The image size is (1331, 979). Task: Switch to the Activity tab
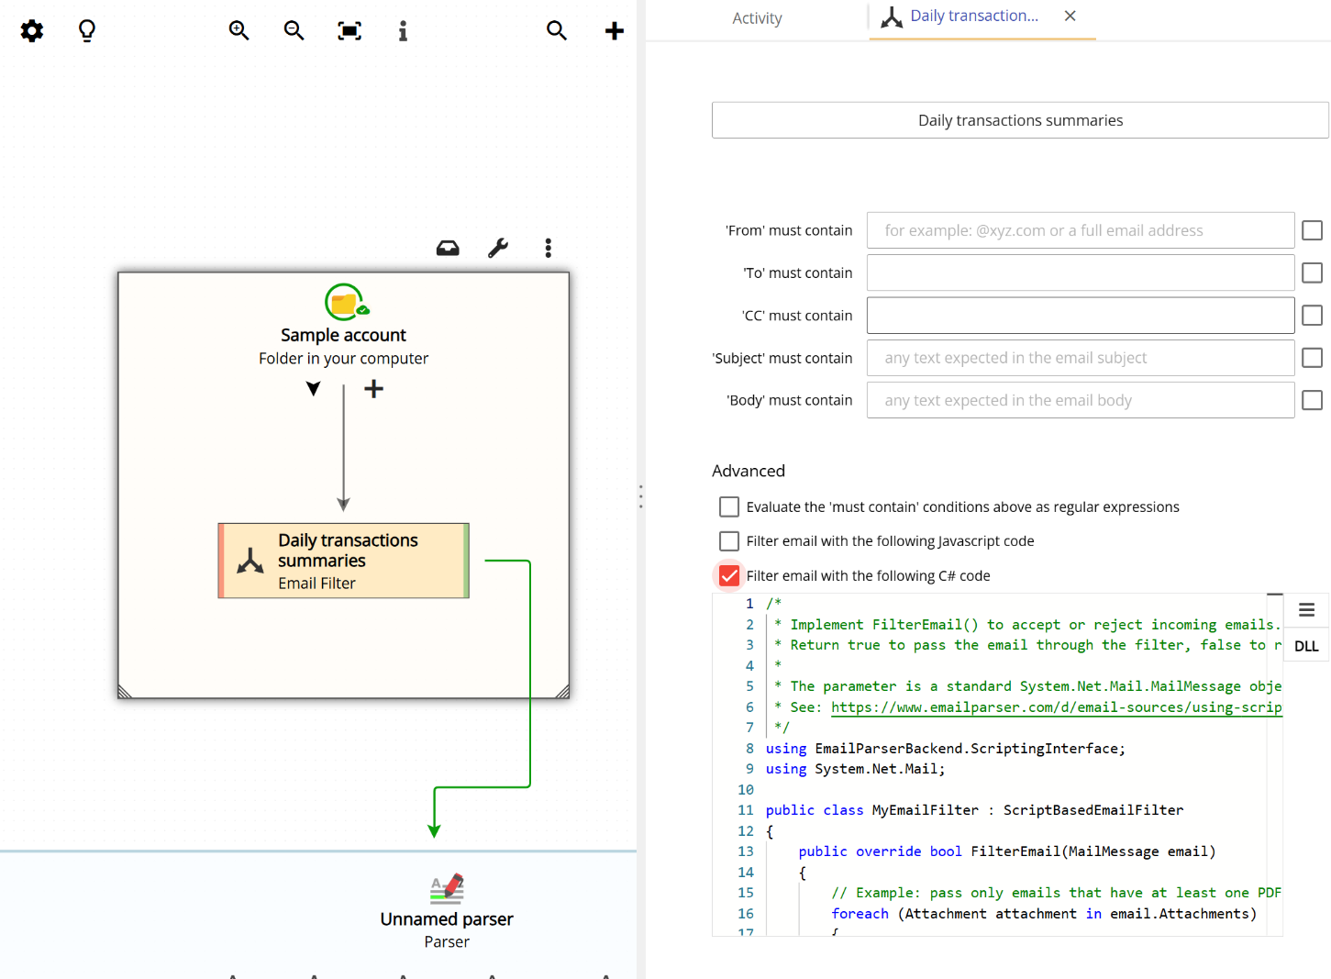pyautogui.click(x=758, y=17)
